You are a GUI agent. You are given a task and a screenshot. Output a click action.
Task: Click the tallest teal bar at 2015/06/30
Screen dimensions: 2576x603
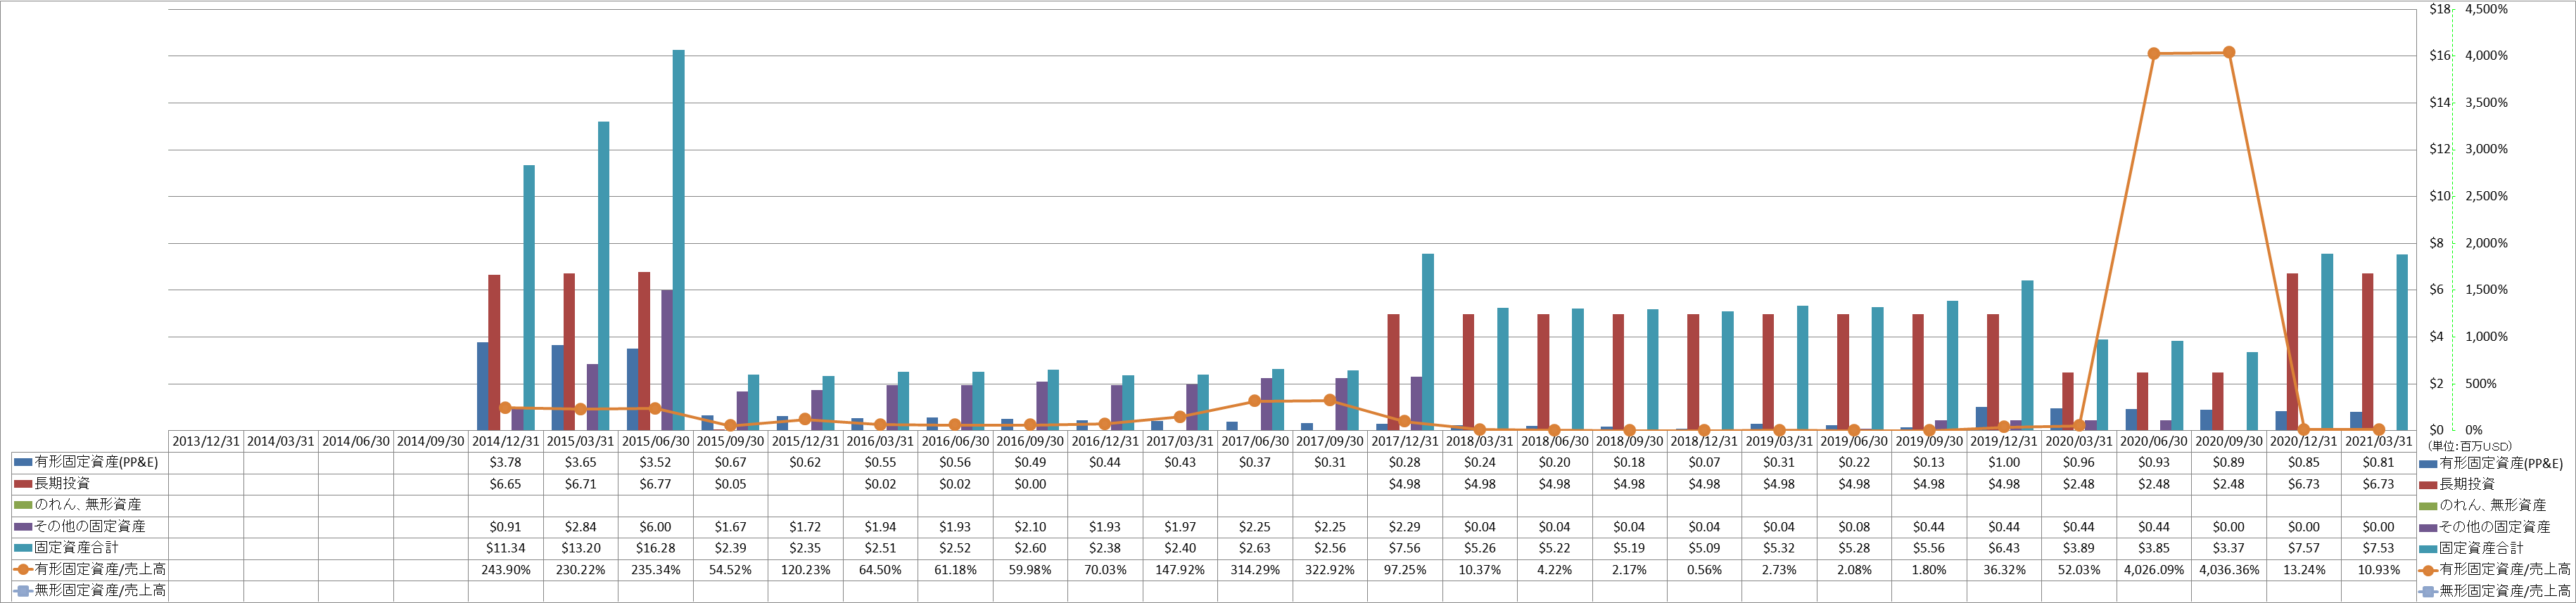point(679,240)
